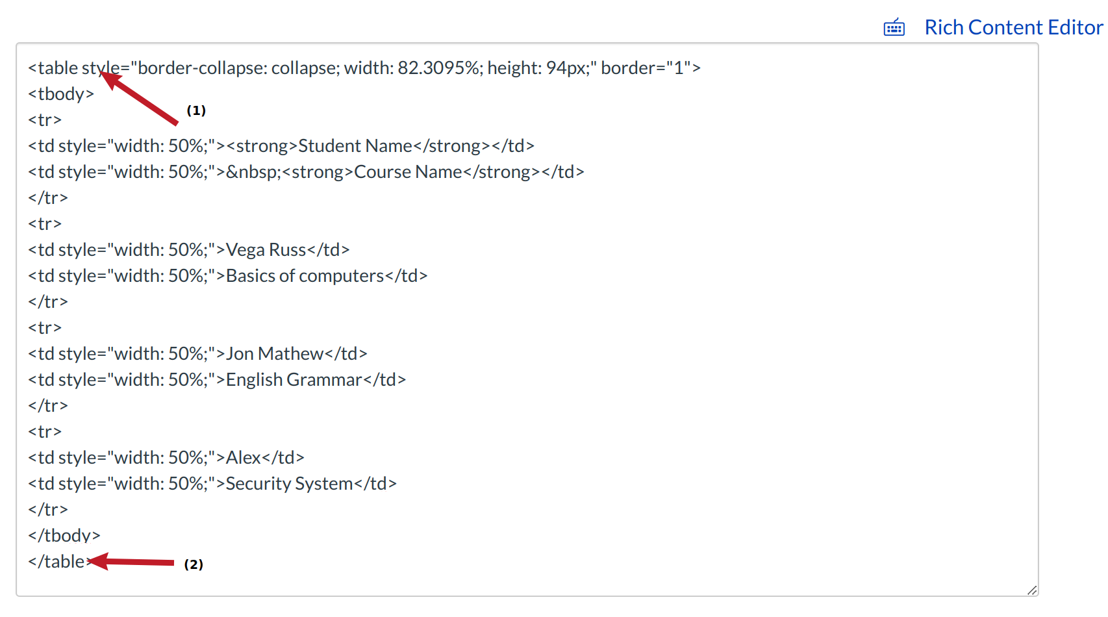Click the Course Name cell code line

[305, 172]
